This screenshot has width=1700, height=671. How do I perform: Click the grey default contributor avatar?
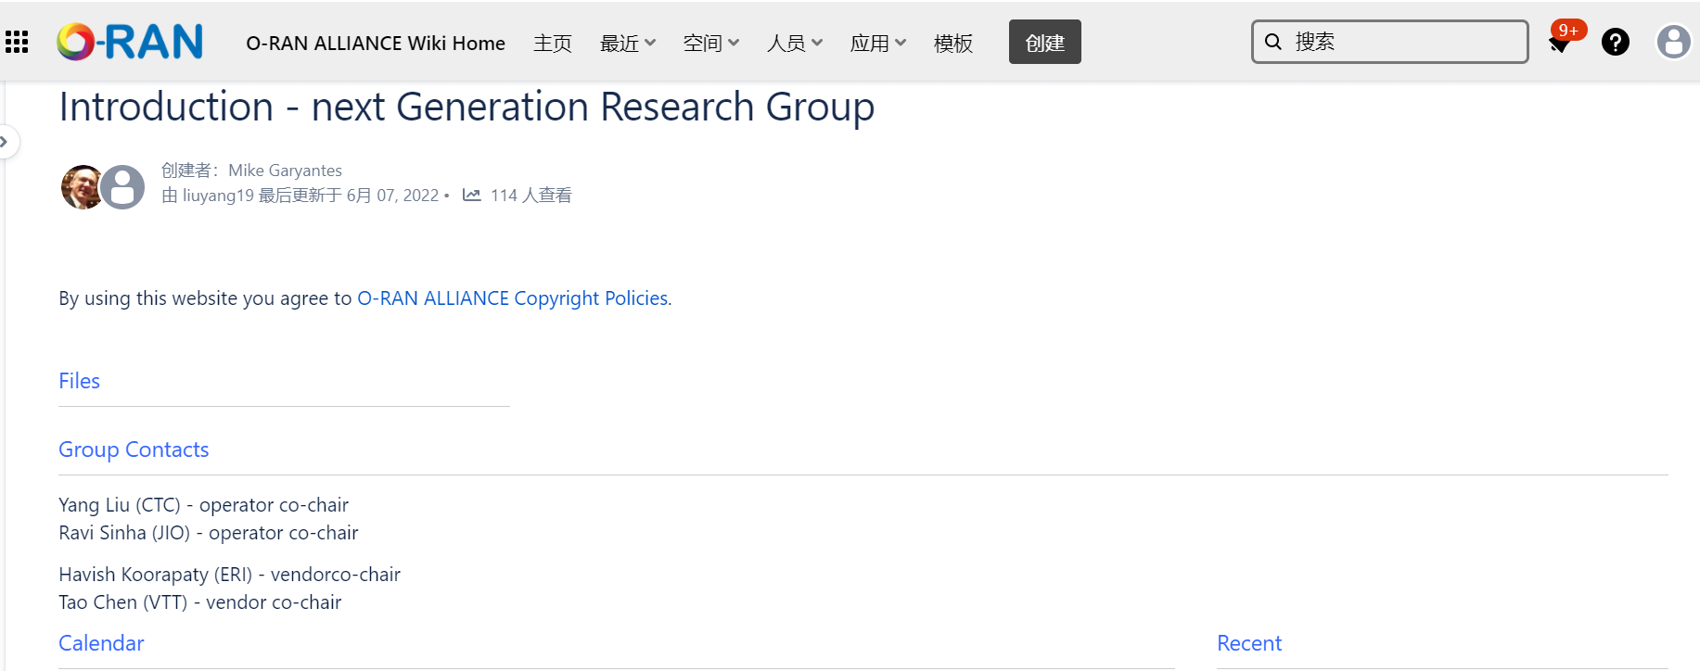tap(122, 187)
